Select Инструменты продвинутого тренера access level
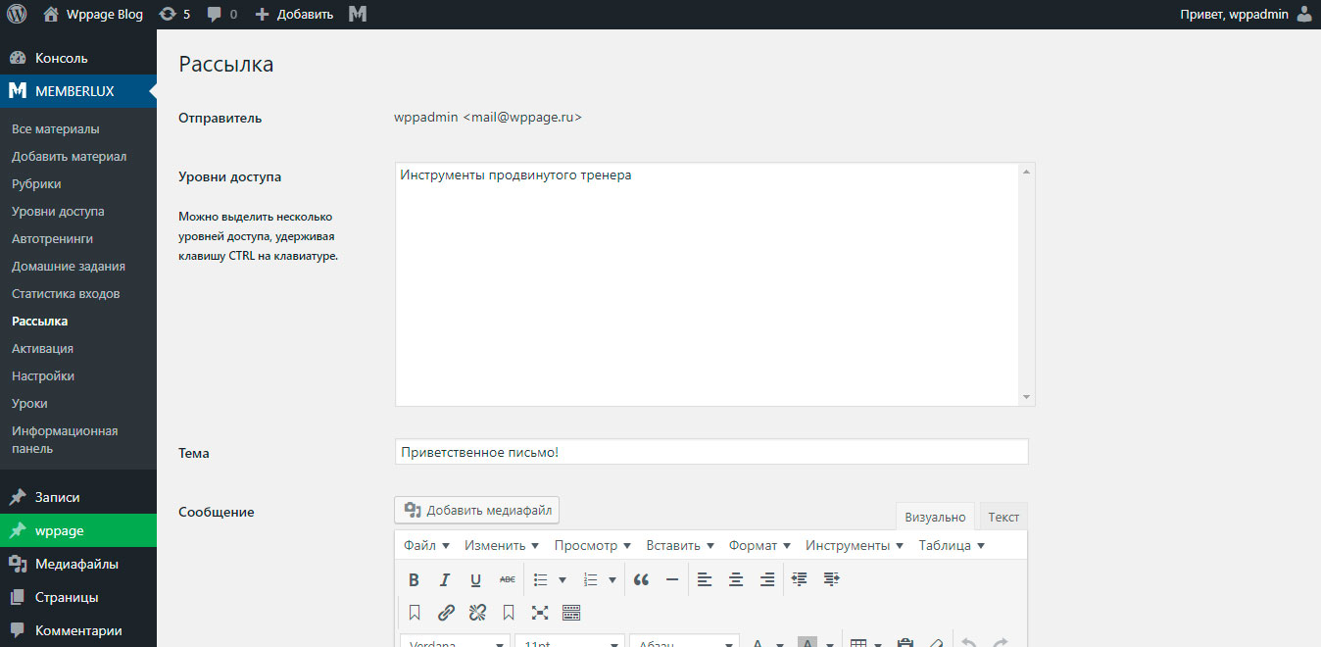Viewport: 1321px width, 647px height. 515,175
